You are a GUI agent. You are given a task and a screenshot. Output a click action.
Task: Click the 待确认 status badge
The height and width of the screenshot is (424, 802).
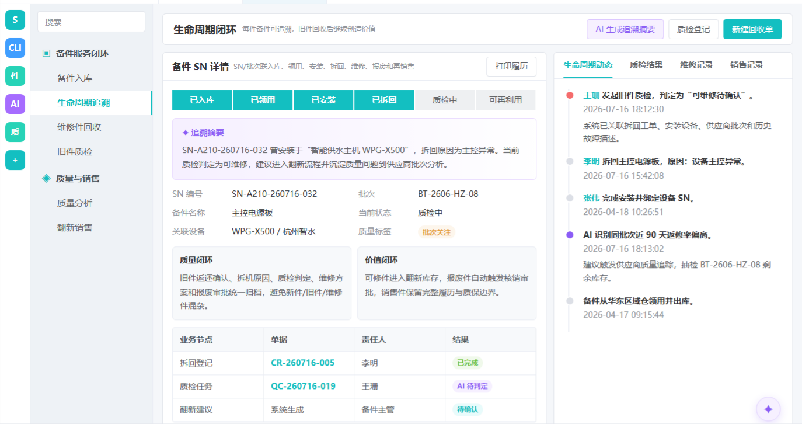pos(468,409)
